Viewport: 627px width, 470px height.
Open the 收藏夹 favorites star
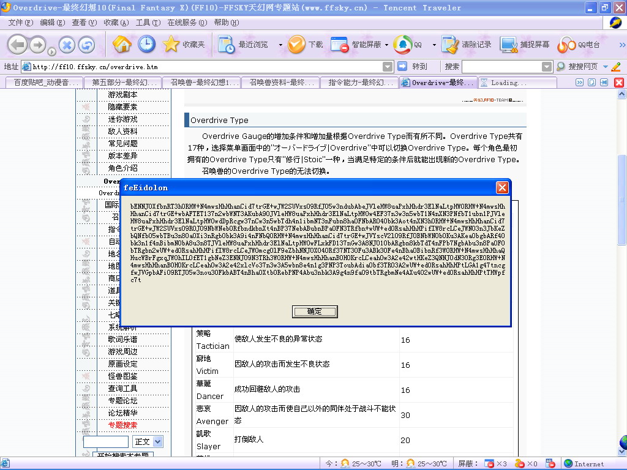pyautogui.click(x=184, y=44)
